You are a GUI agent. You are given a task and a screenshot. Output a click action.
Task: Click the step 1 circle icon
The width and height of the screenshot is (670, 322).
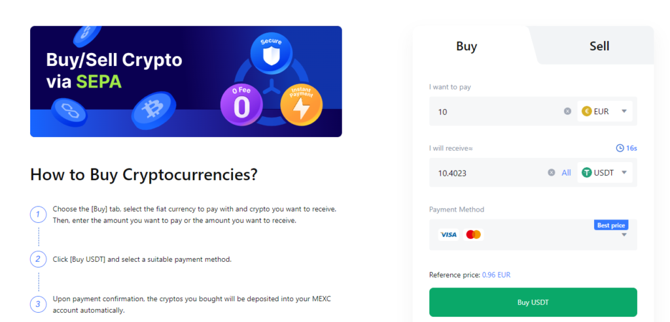click(x=39, y=214)
